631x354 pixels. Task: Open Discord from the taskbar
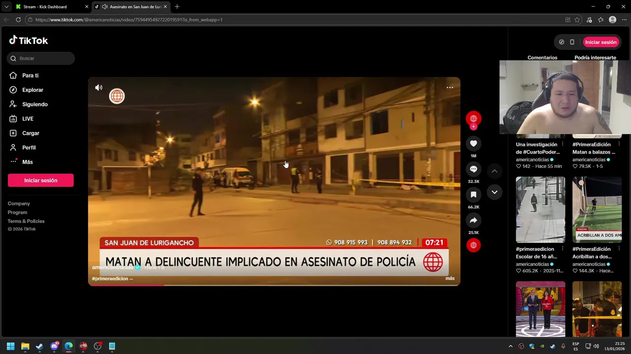(x=54, y=346)
